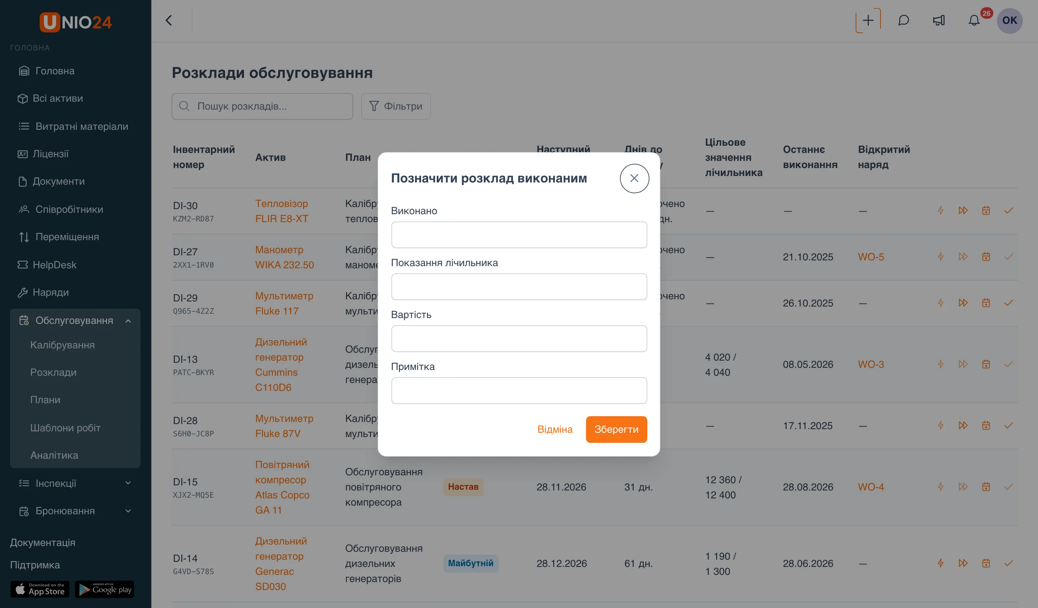This screenshot has height=608, width=1038.
Task: Expand the Бронювання section chevron
Action: pyautogui.click(x=128, y=511)
